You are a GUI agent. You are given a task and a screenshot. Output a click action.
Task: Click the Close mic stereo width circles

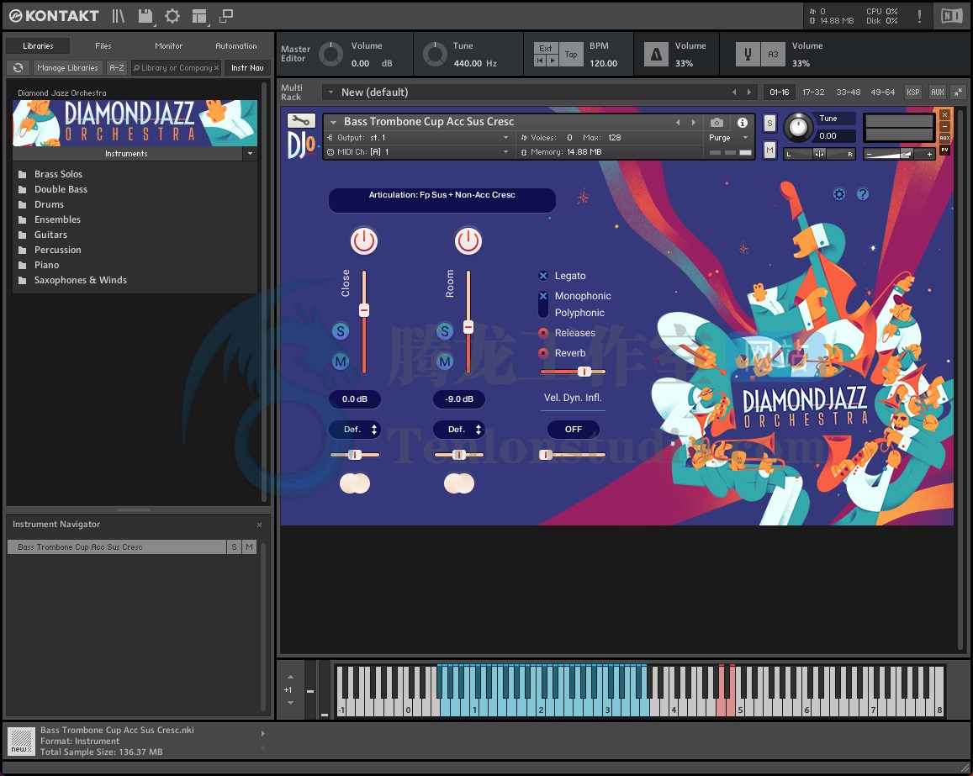tap(355, 483)
